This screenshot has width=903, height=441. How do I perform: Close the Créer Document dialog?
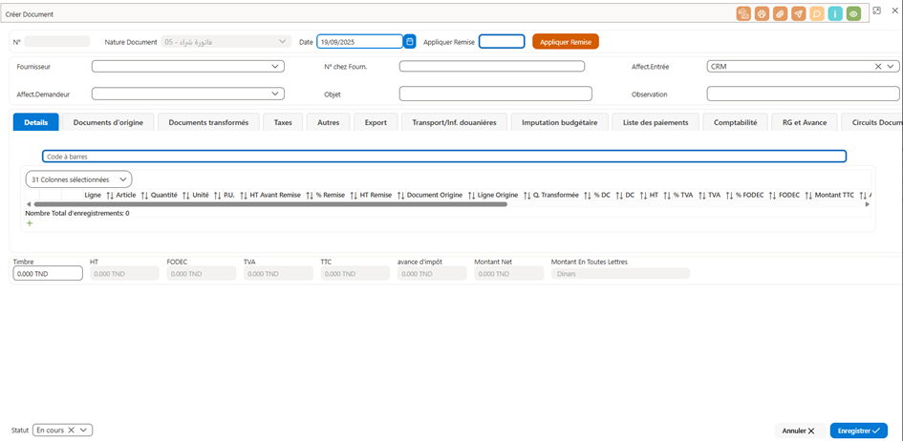coord(894,10)
